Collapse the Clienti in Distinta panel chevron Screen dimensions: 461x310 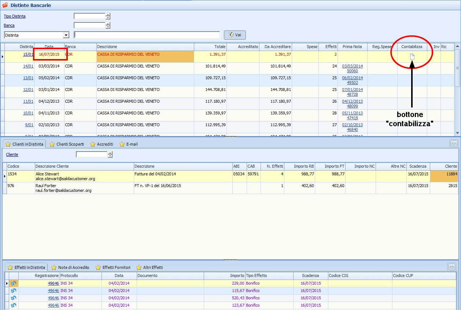click(454, 144)
